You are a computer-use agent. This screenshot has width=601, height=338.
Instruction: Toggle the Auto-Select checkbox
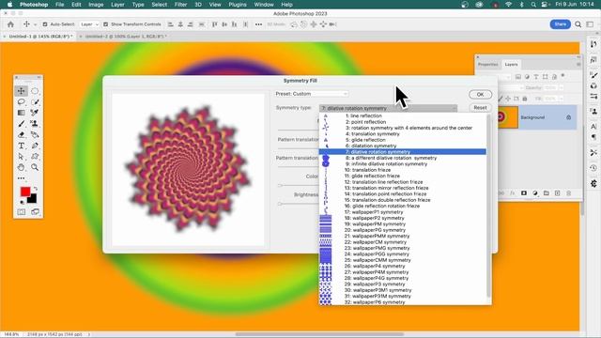pyautogui.click(x=45, y=24)
